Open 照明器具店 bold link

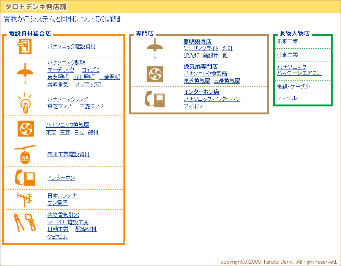[x=197, y=41]
